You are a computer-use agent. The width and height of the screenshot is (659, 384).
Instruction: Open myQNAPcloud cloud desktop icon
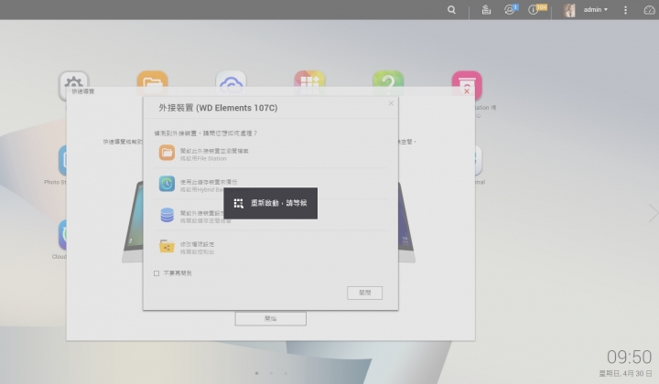click(231, 80)
